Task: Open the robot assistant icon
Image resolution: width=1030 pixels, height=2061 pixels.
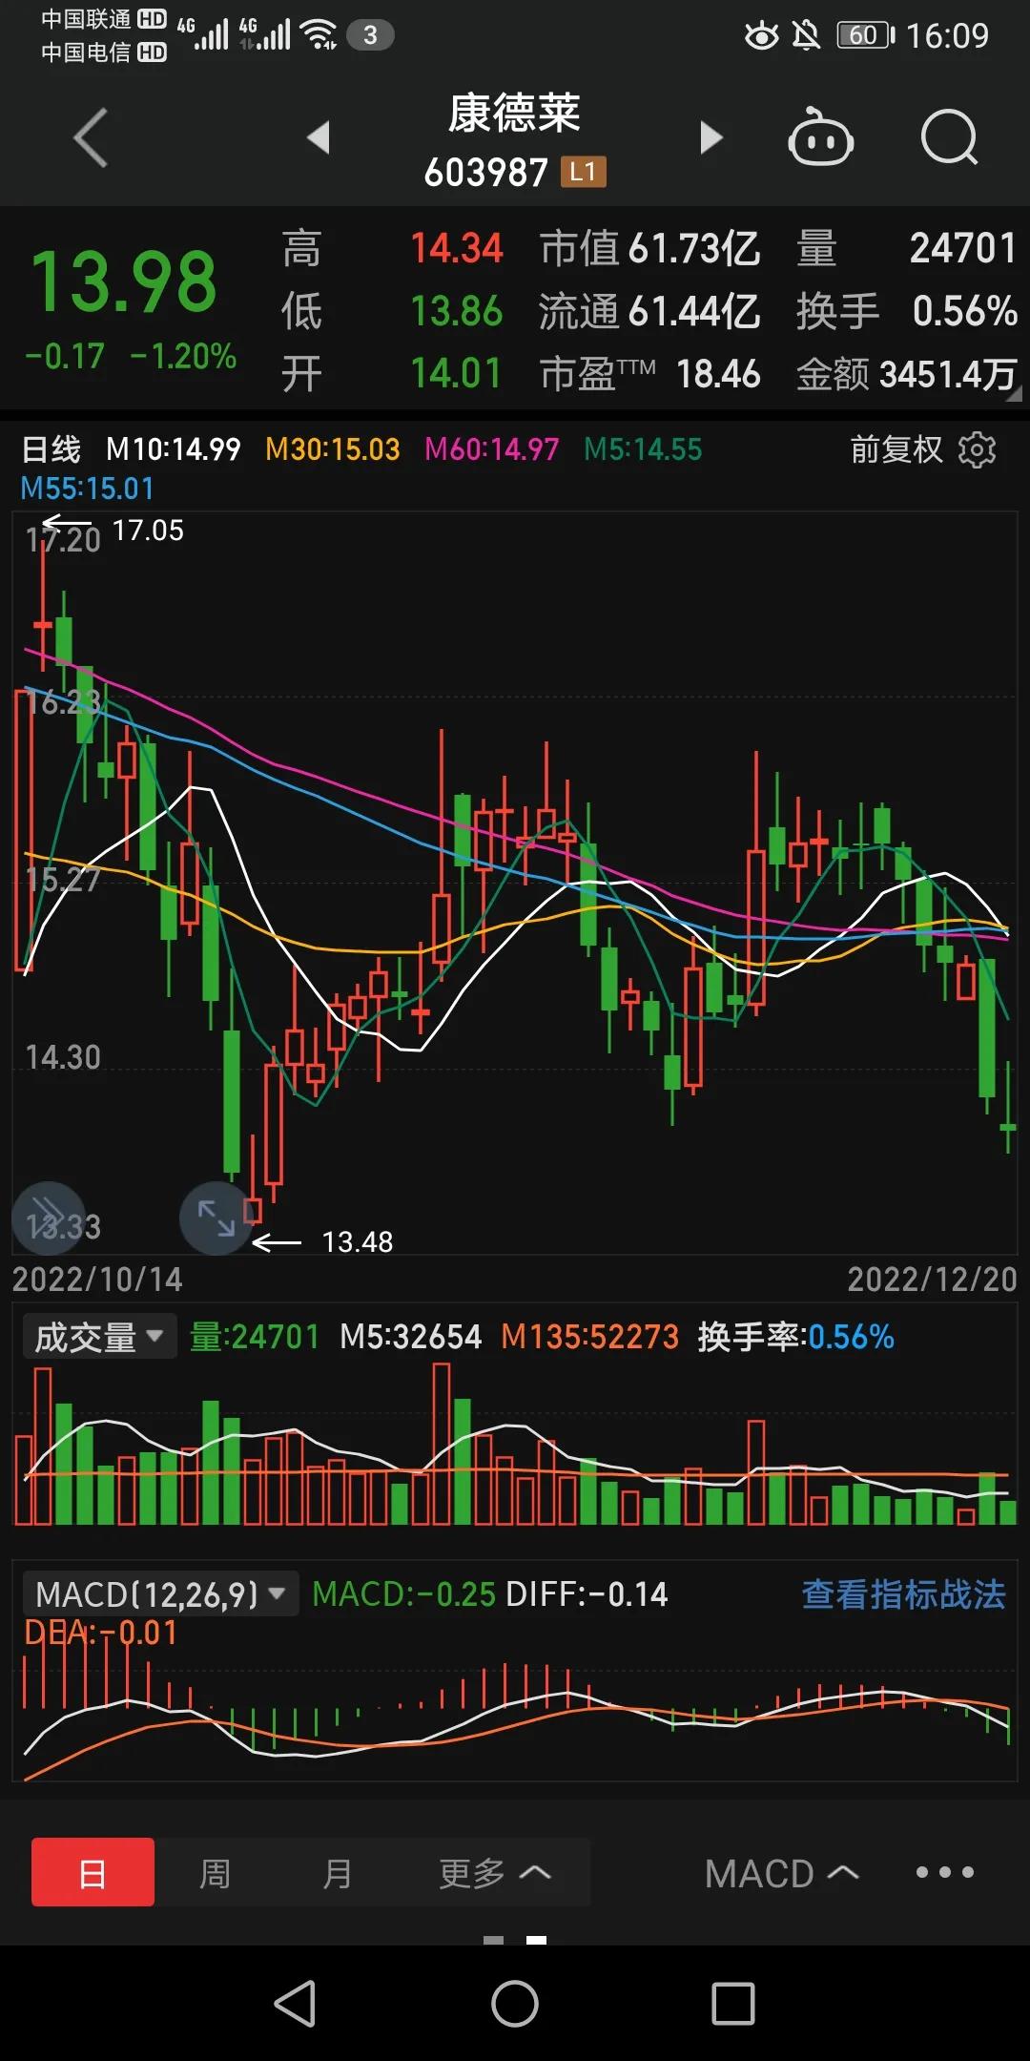Action: coord(820,137)
